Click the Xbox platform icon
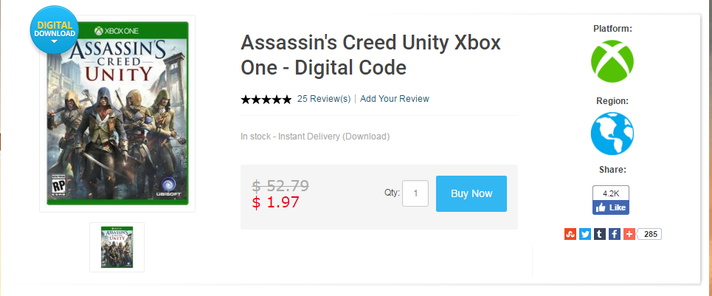The image size is (712, 296). (x=612, y=61)
